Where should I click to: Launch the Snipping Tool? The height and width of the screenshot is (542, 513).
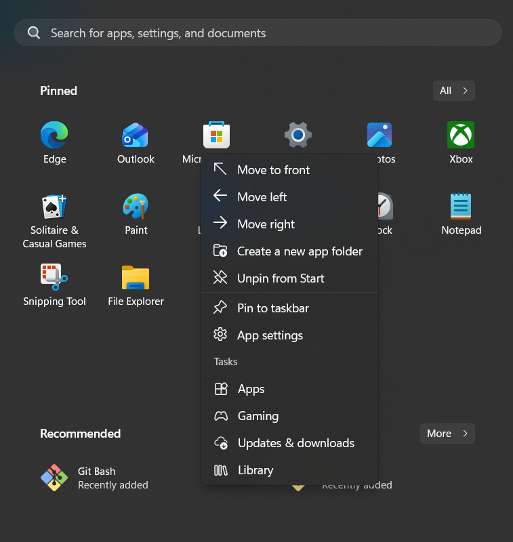pos(54,277)
